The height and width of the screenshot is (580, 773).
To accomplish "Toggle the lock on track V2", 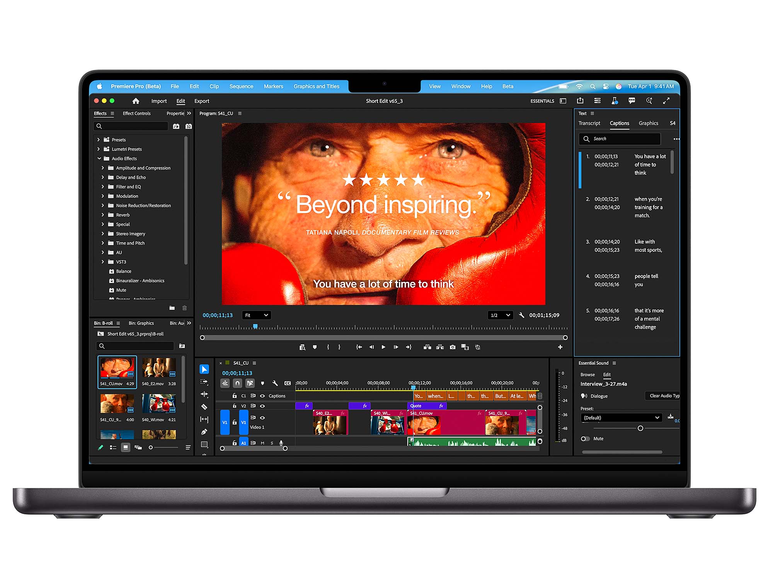I will [234, 406].
